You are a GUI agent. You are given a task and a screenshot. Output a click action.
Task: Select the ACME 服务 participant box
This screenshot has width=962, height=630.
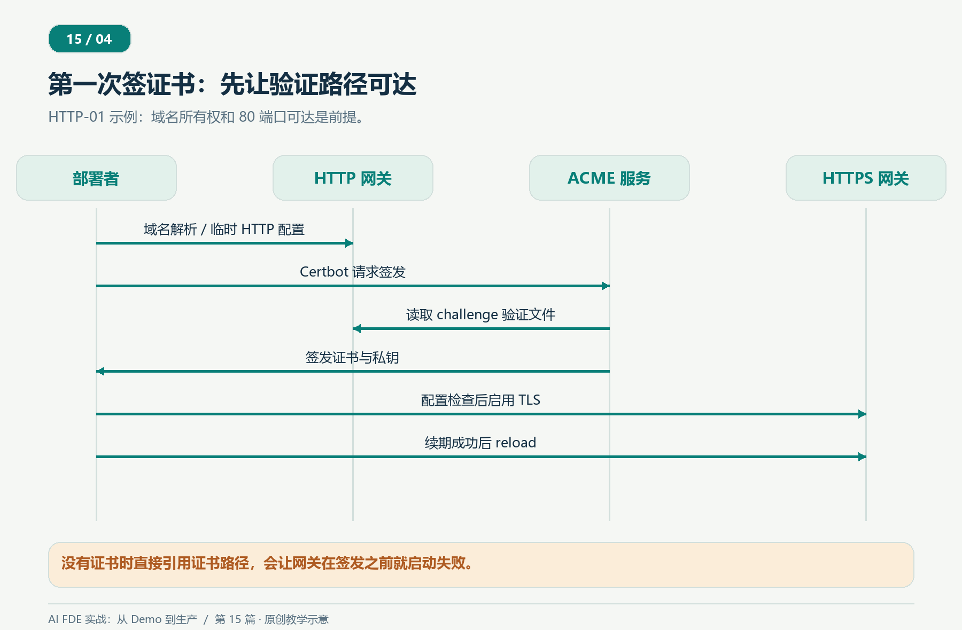tap(609, 178)
